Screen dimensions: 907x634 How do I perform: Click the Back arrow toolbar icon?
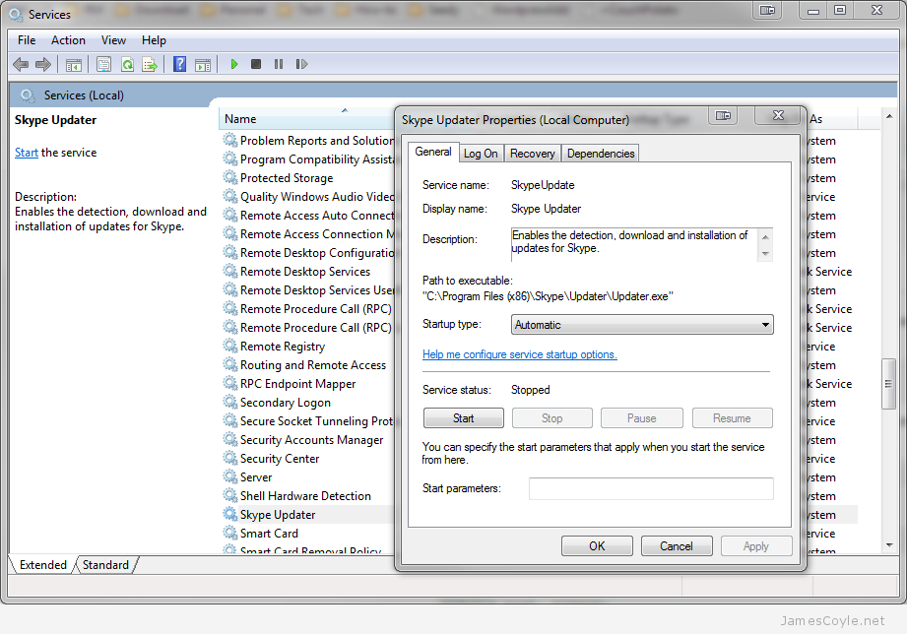click(x=21, y=64)
